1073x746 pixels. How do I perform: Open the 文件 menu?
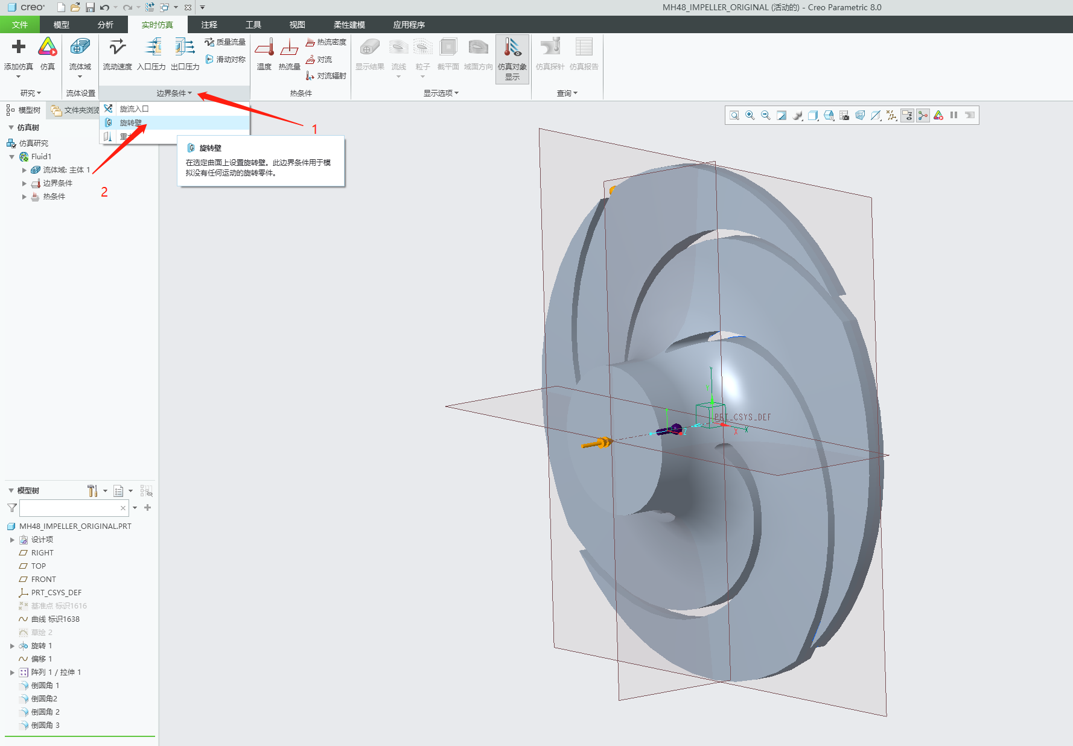tap(19, 25)
